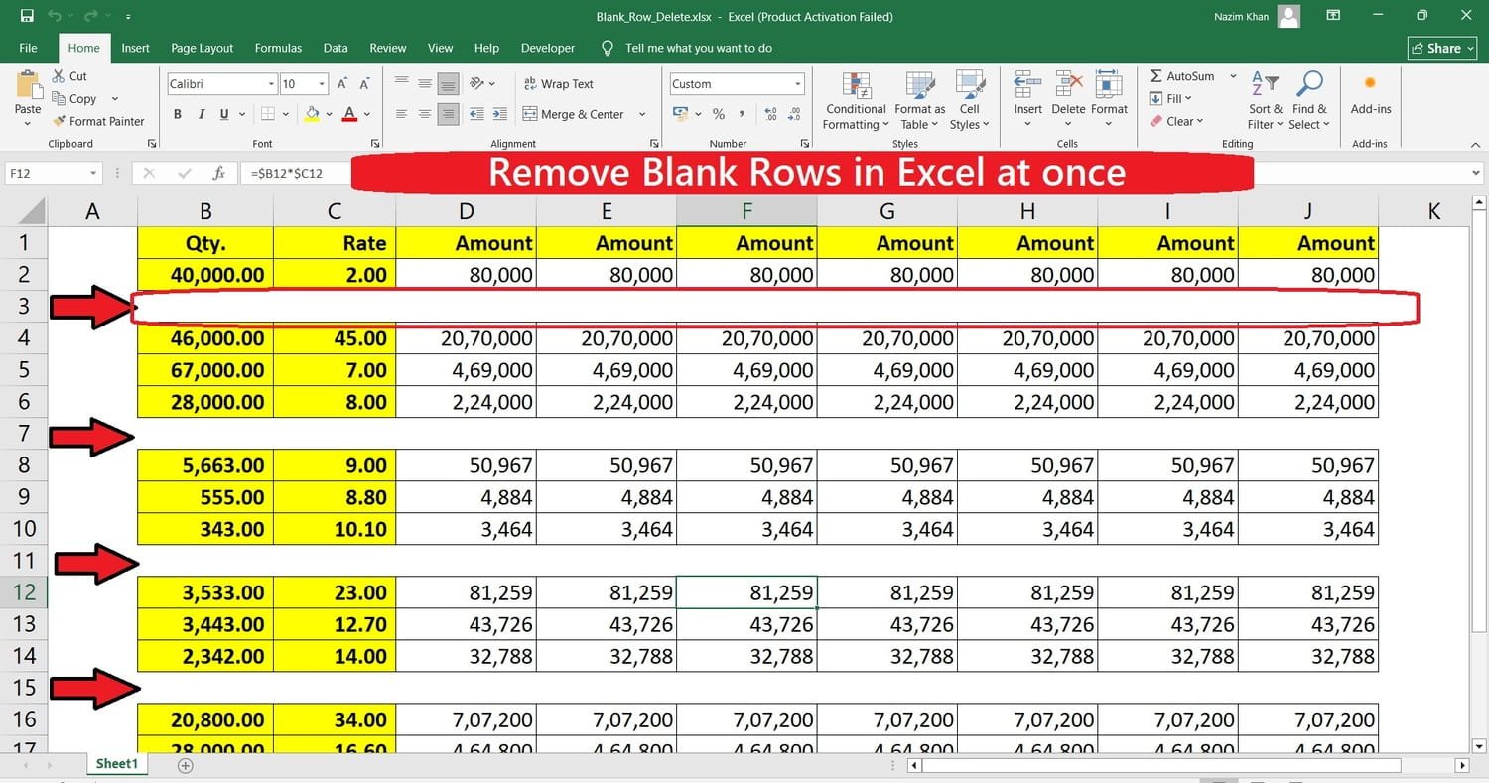
Task: Select row header 7
Action: 24,434
